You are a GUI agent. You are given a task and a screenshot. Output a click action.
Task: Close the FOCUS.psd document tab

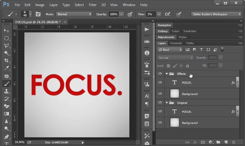tap(65, 22)
